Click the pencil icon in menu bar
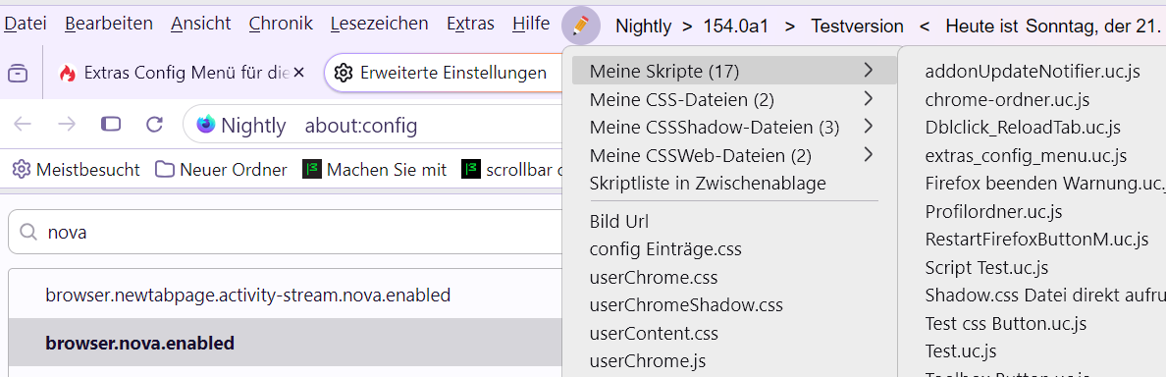Screen dimensions: 1166x377 click(x=581, y=27)
